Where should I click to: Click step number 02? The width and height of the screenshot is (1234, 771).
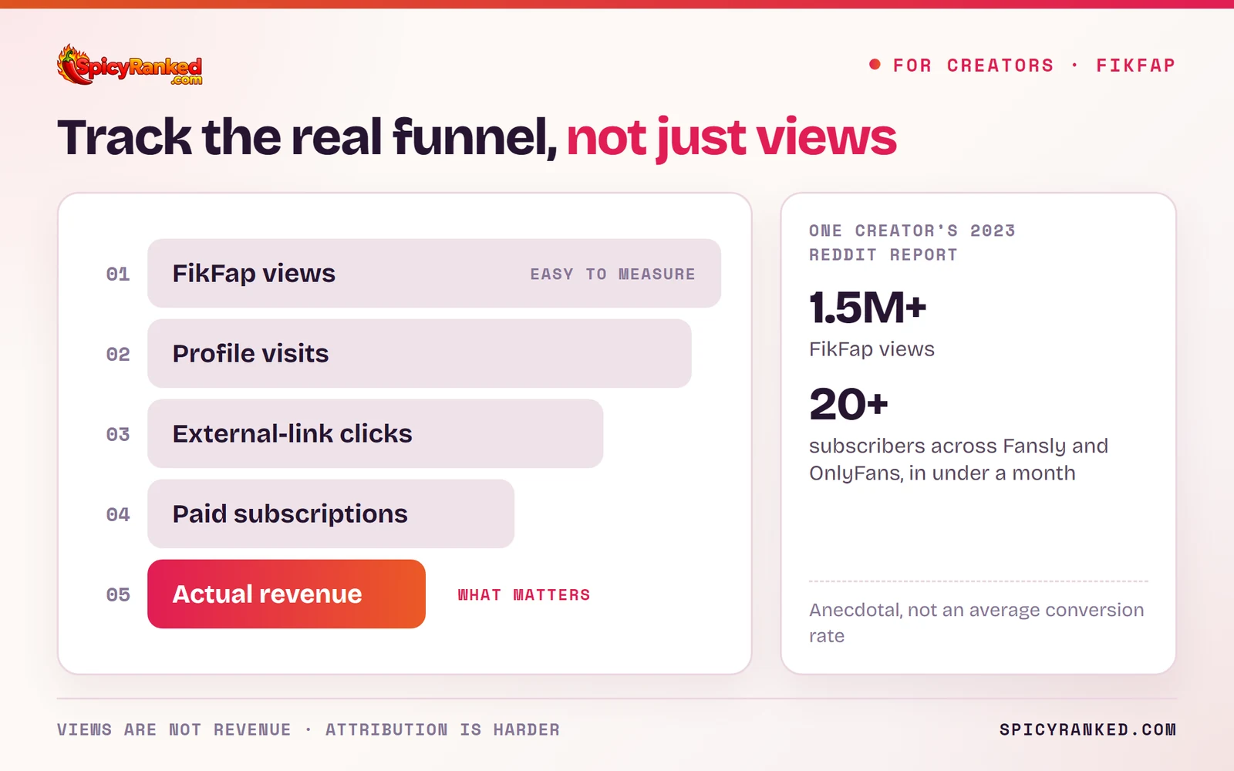pyautogui.click(x=118, y=354)
